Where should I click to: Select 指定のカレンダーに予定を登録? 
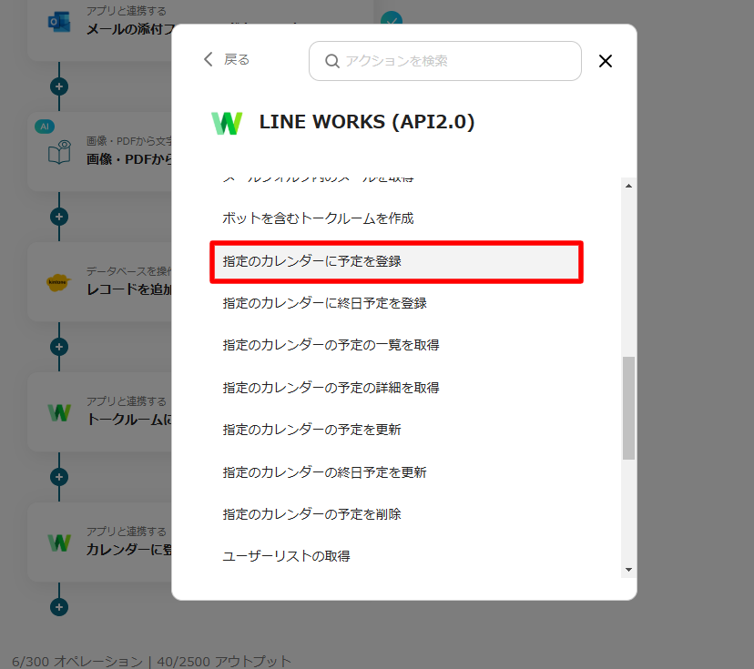pyautogui.click(x=396, y=261)
